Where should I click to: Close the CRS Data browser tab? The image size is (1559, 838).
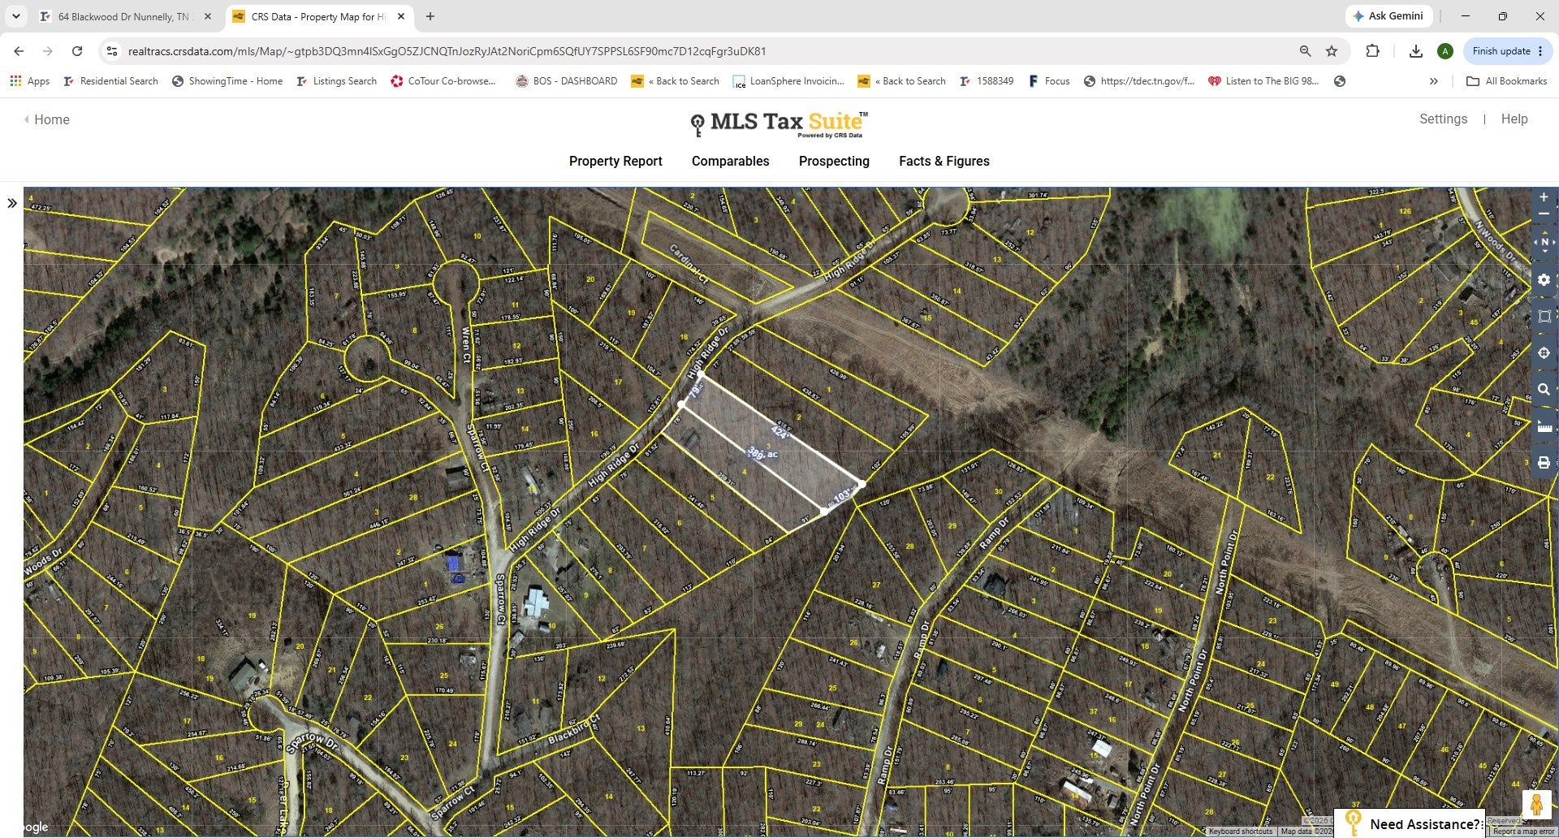coord(401,16)
